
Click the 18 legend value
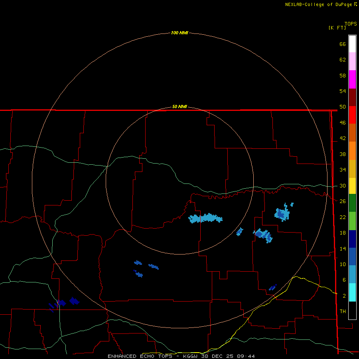[x=343, y=233]
